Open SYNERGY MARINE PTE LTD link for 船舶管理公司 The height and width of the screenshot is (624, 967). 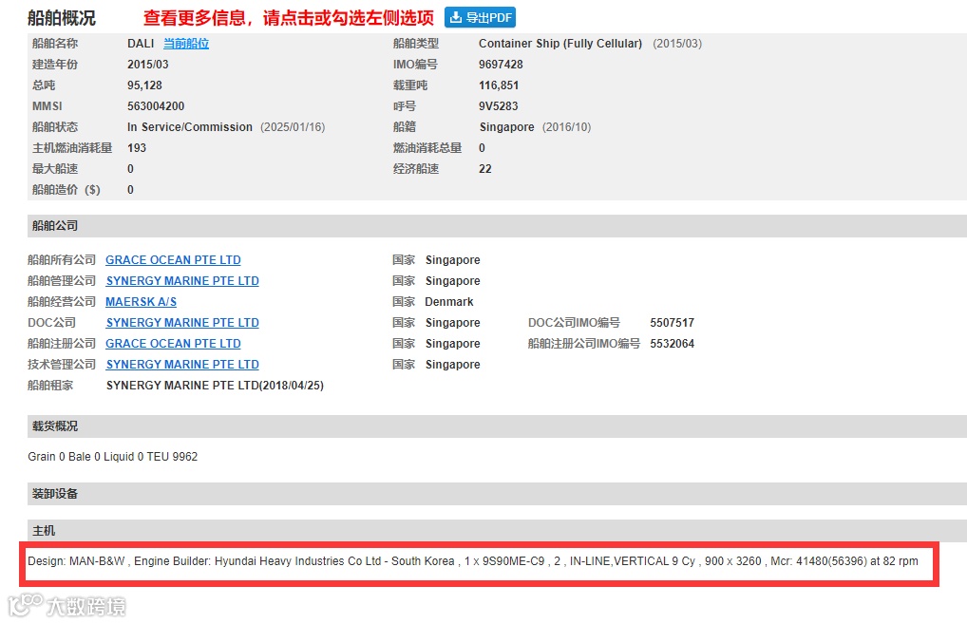coord(182,281)
